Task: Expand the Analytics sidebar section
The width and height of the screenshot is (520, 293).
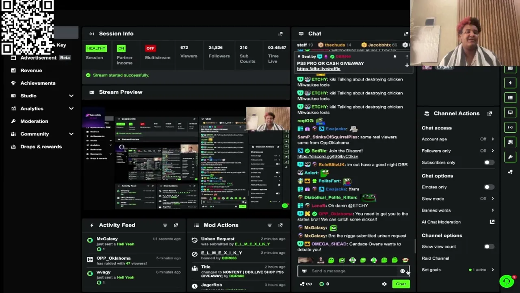Action: pyautogui.click(x=71, y=109)
